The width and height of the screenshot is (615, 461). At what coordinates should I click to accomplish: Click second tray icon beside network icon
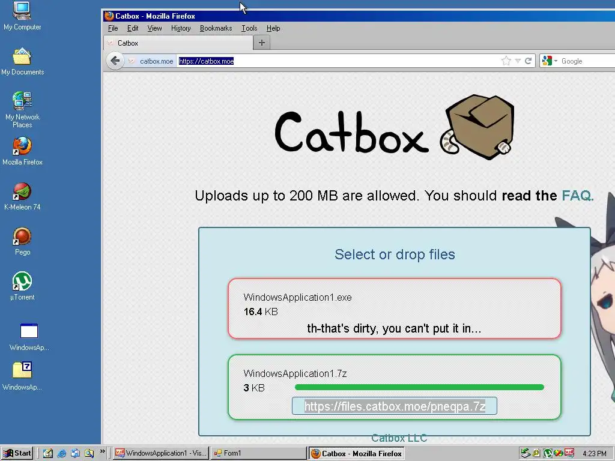(536, 453)
